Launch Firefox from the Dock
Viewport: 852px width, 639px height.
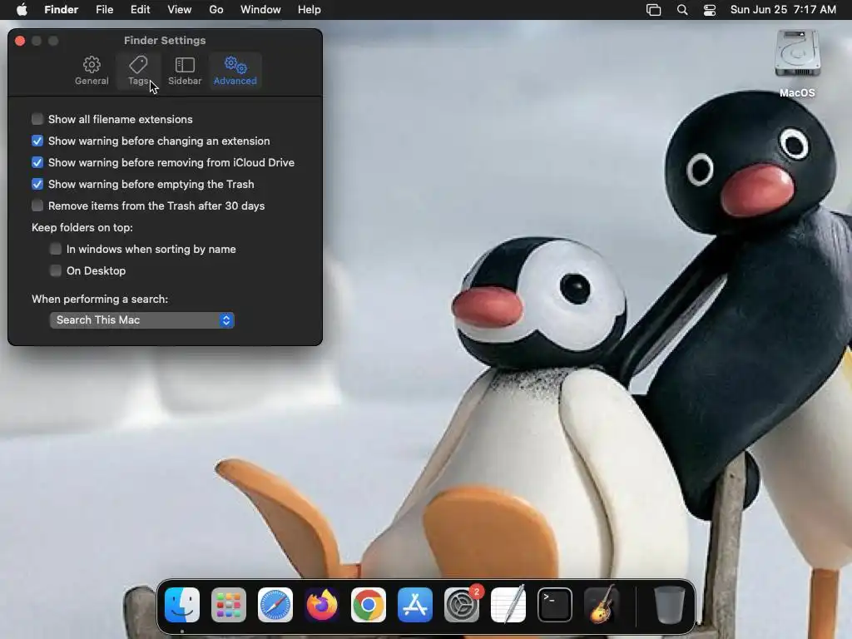(322, 605)
